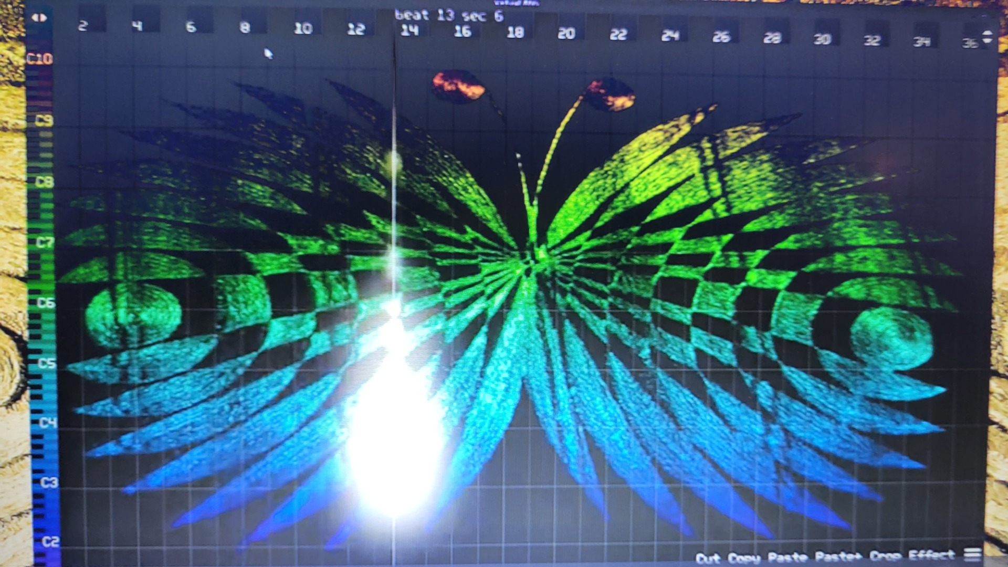The image size is (1008, 567).
Task: Click the C6 pitch label
Action: (x=46, y=303)
